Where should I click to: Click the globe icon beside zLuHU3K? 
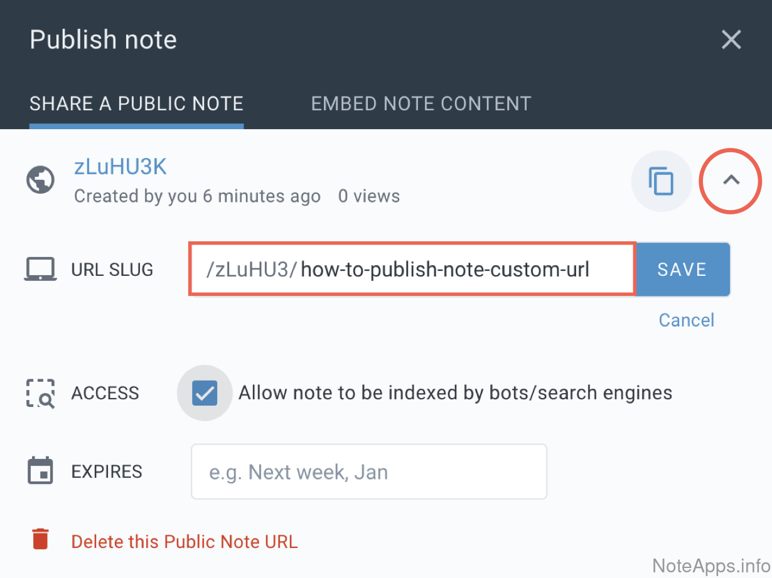[40, 181]
